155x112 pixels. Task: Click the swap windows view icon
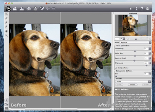[x=7, y=104]
